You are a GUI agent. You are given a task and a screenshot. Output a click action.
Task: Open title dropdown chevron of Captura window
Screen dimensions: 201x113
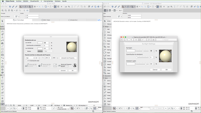[166, 37]
